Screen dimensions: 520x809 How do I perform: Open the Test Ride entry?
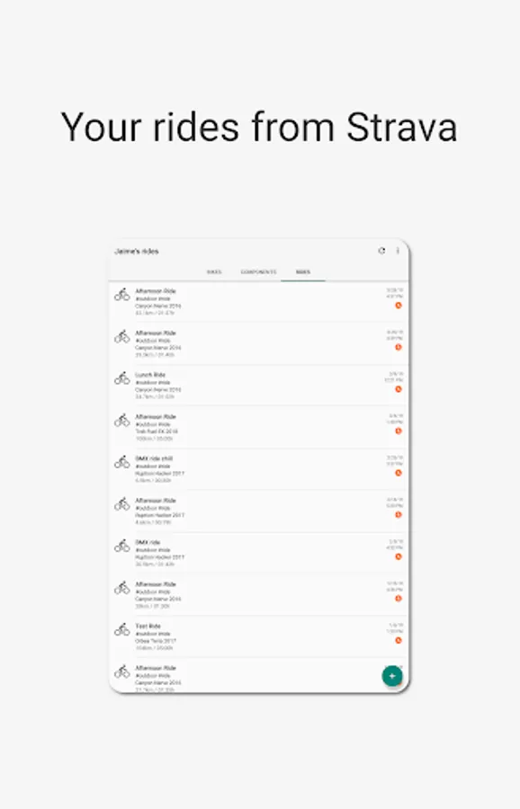coord(258,636)
